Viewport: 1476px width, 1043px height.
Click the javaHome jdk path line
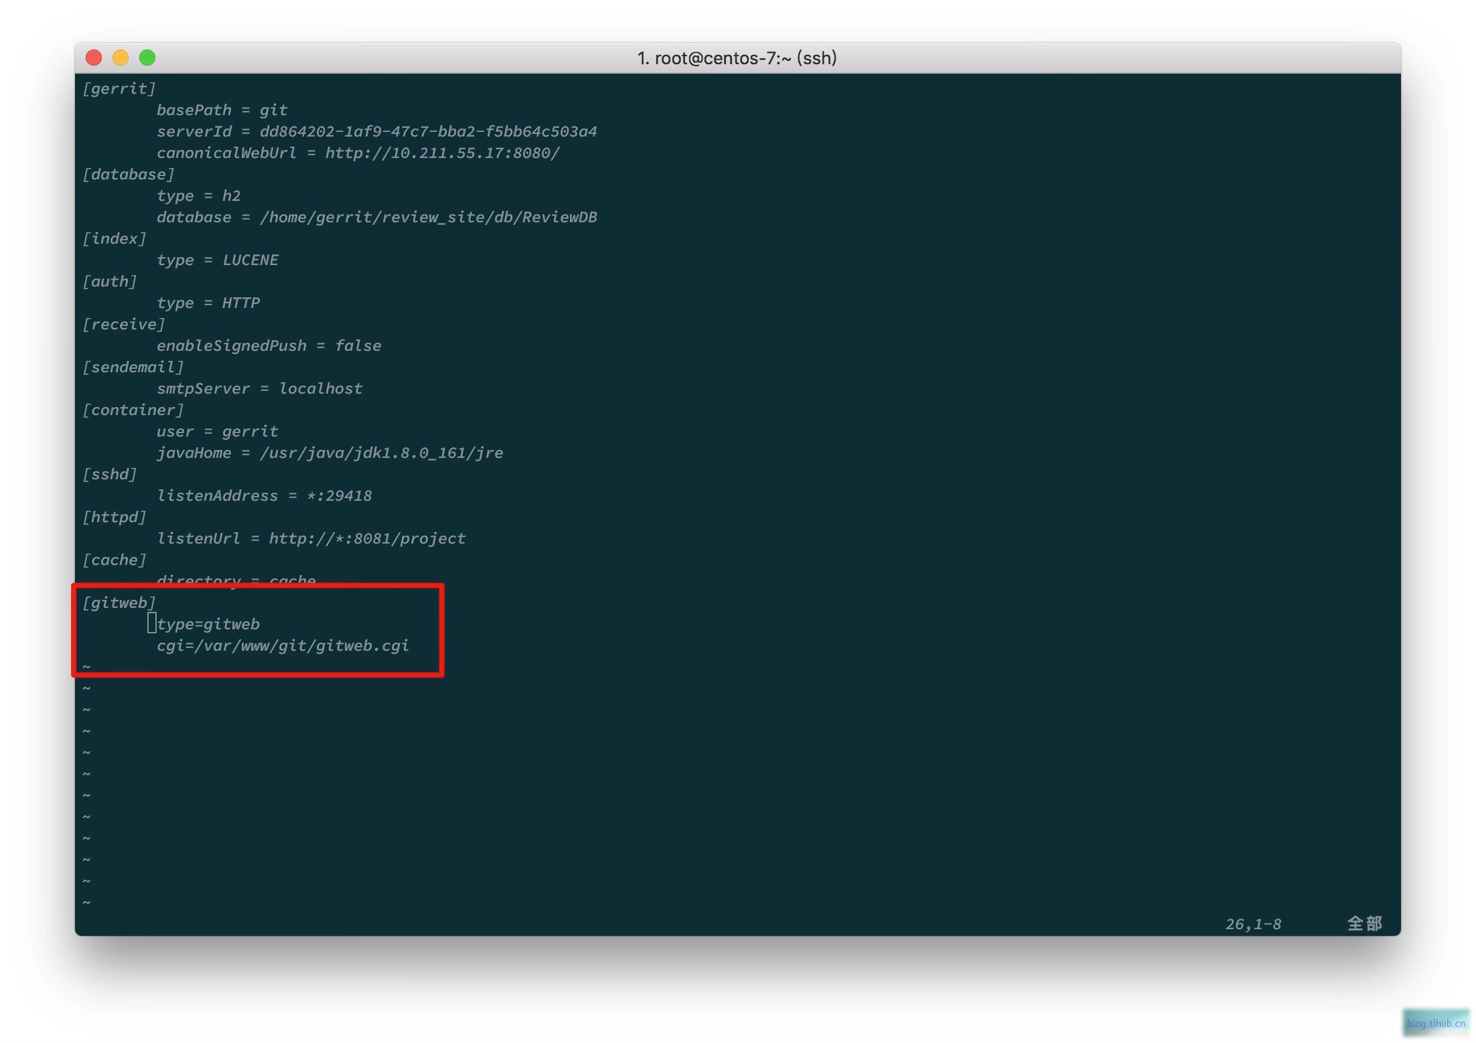(330, 453)
